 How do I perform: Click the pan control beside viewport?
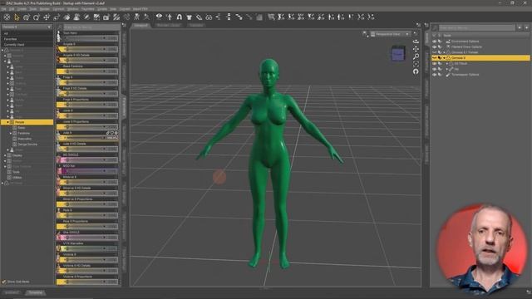click(416, 49)
